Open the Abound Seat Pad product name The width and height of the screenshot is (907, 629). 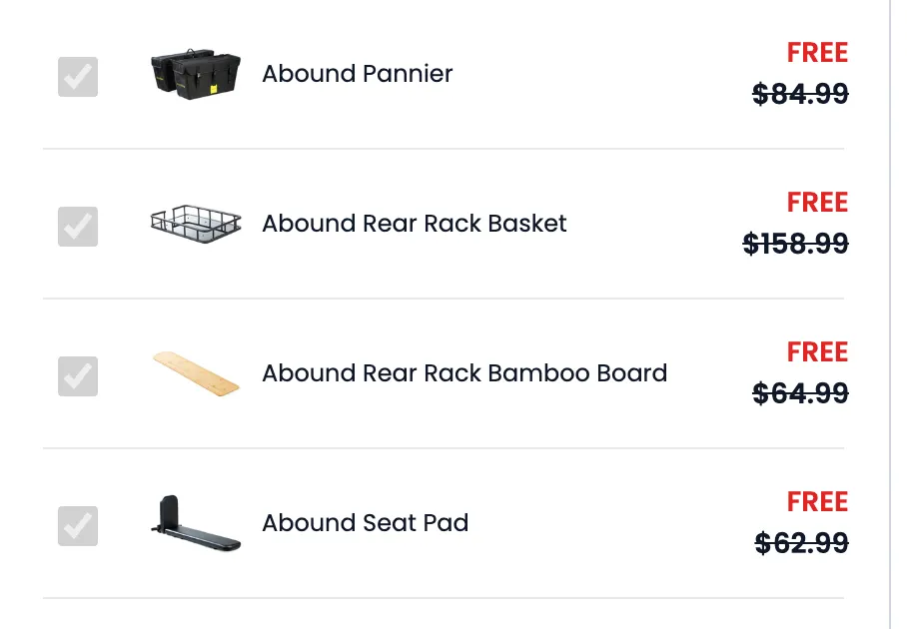coord(365,523)
